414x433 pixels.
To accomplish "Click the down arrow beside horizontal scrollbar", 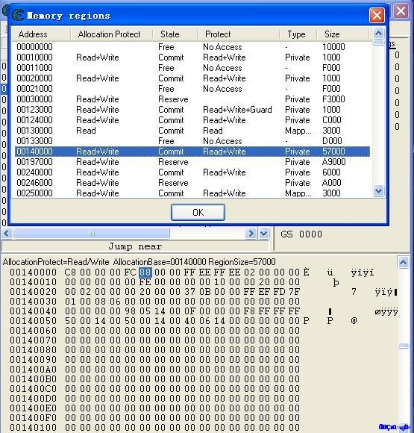I will coord(263,234).
